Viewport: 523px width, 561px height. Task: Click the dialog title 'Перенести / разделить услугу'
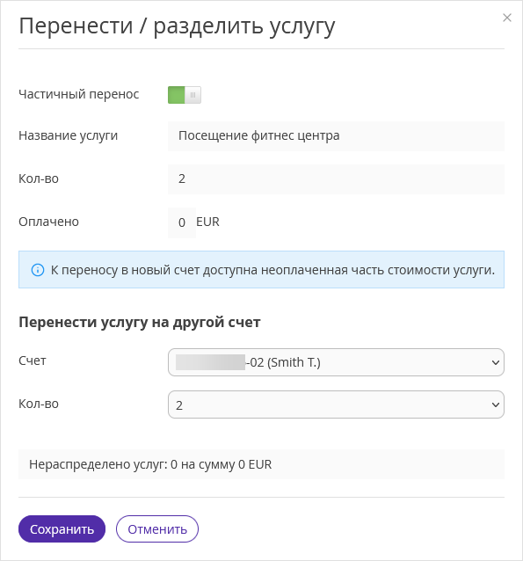click(x=177, y=26)
